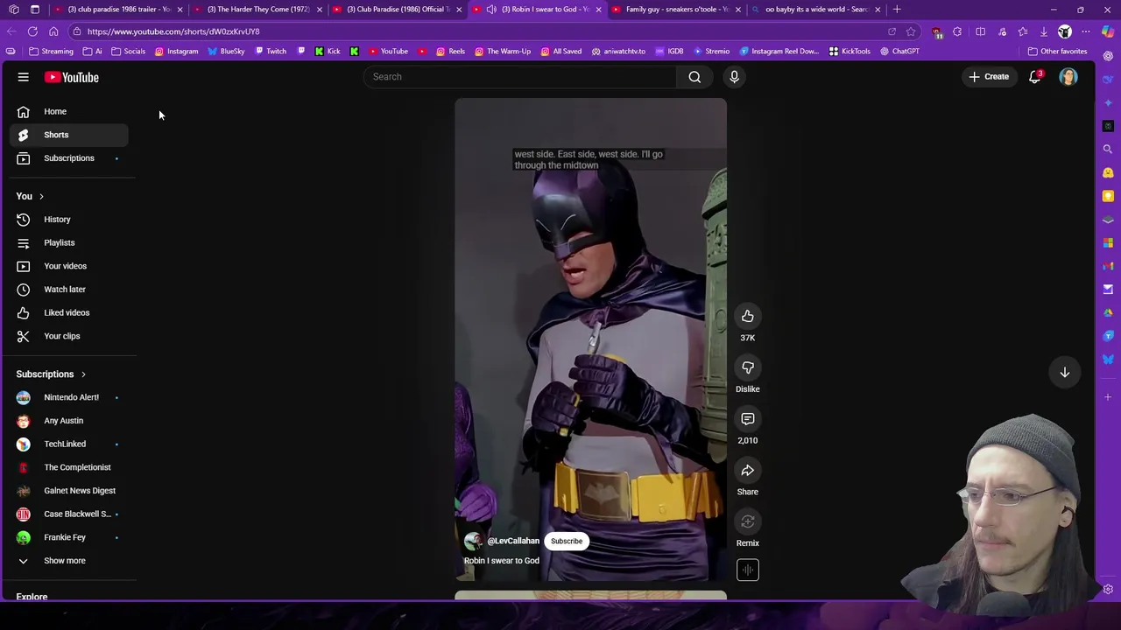
Task: Open Liked videos in the sidebar
Action: click(x=67, y=312)
